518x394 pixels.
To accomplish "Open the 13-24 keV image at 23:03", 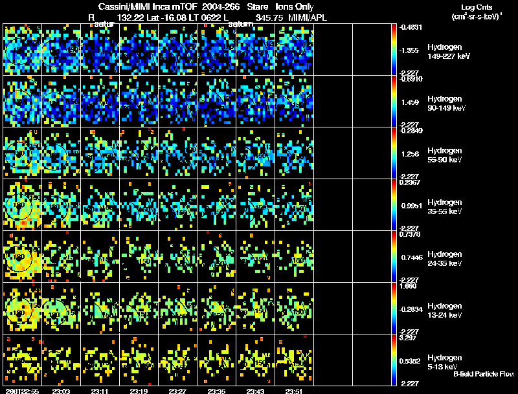I will tap(61, 308).
